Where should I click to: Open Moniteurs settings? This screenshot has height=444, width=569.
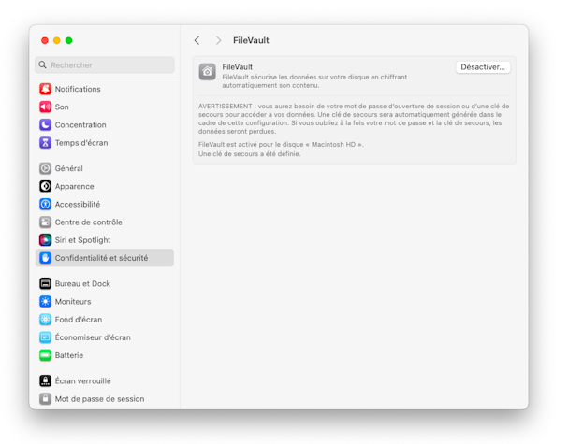pyautogui.click(x=105, y=302)
